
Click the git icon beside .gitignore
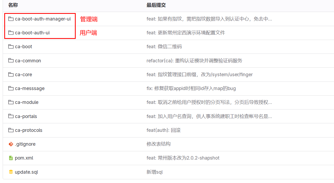point(11,144)
